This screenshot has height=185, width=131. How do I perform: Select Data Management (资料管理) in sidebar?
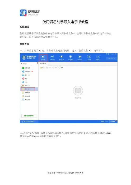[26, 93]
